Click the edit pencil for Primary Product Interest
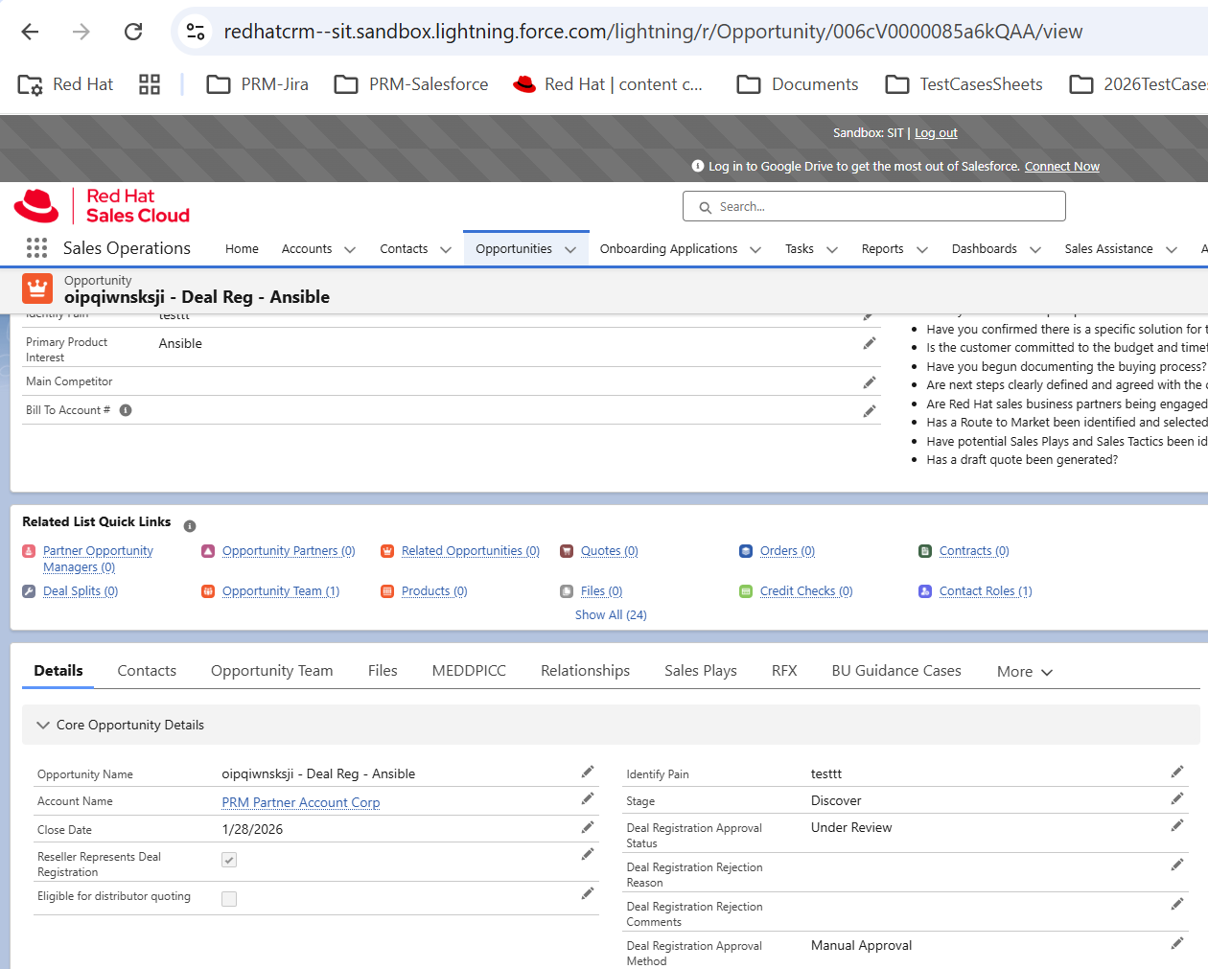 coord(870,344)
